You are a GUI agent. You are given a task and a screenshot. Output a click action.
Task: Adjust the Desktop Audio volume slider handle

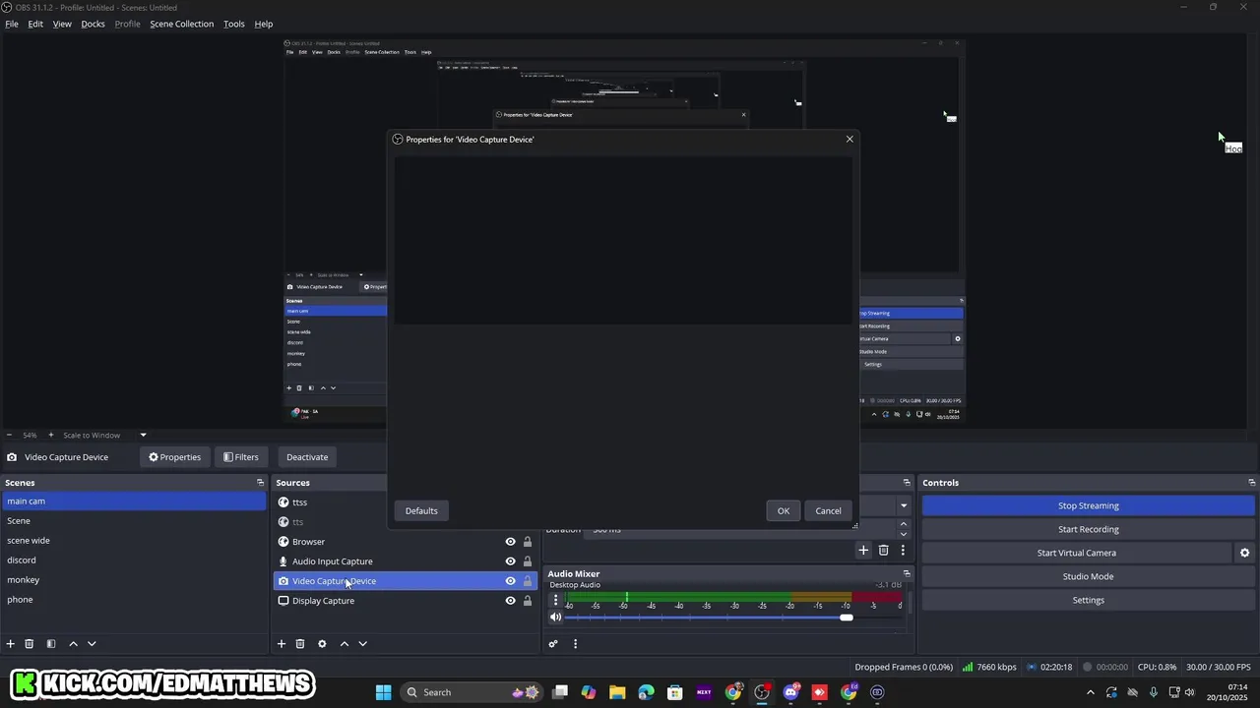pos(847,618)
